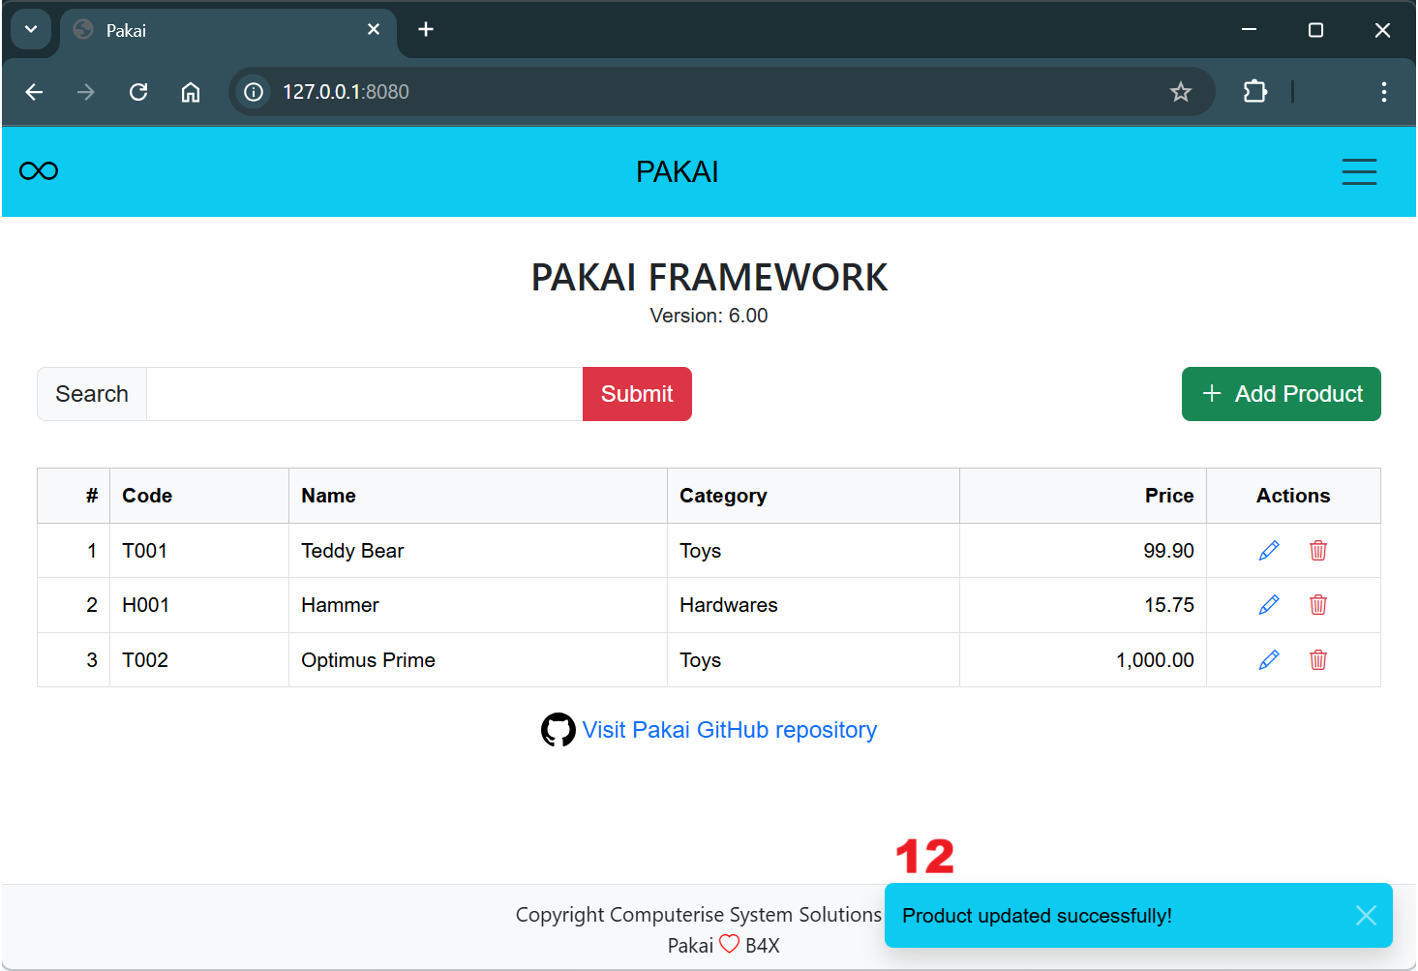Edit the Optimus Prime product row
Viewport: 1418px width, 971px height.
1269,660
